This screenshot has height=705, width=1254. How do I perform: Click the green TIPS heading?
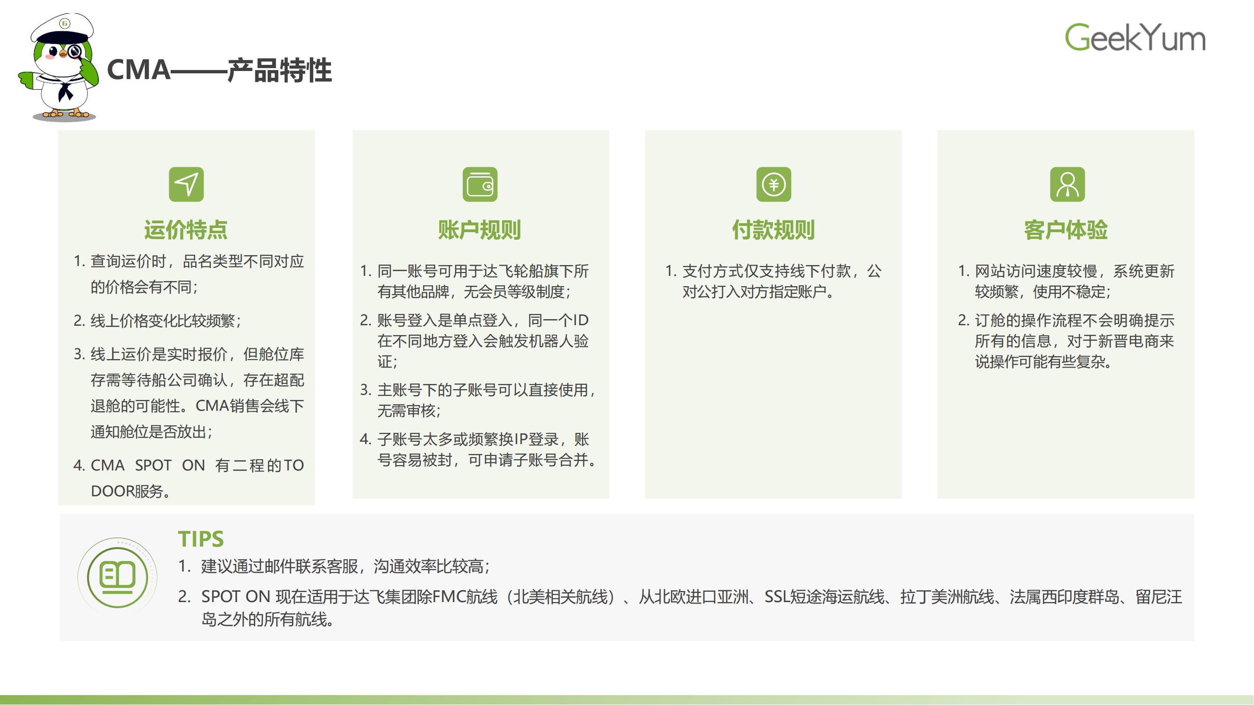click(201, 539)
